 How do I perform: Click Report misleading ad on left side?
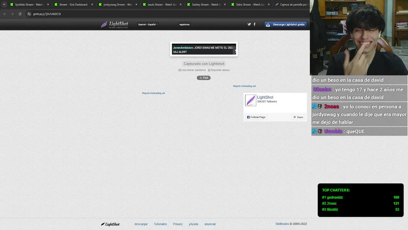[153, 93]
